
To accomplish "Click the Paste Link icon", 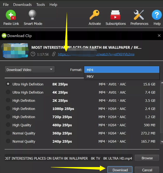I will [11, 15].
